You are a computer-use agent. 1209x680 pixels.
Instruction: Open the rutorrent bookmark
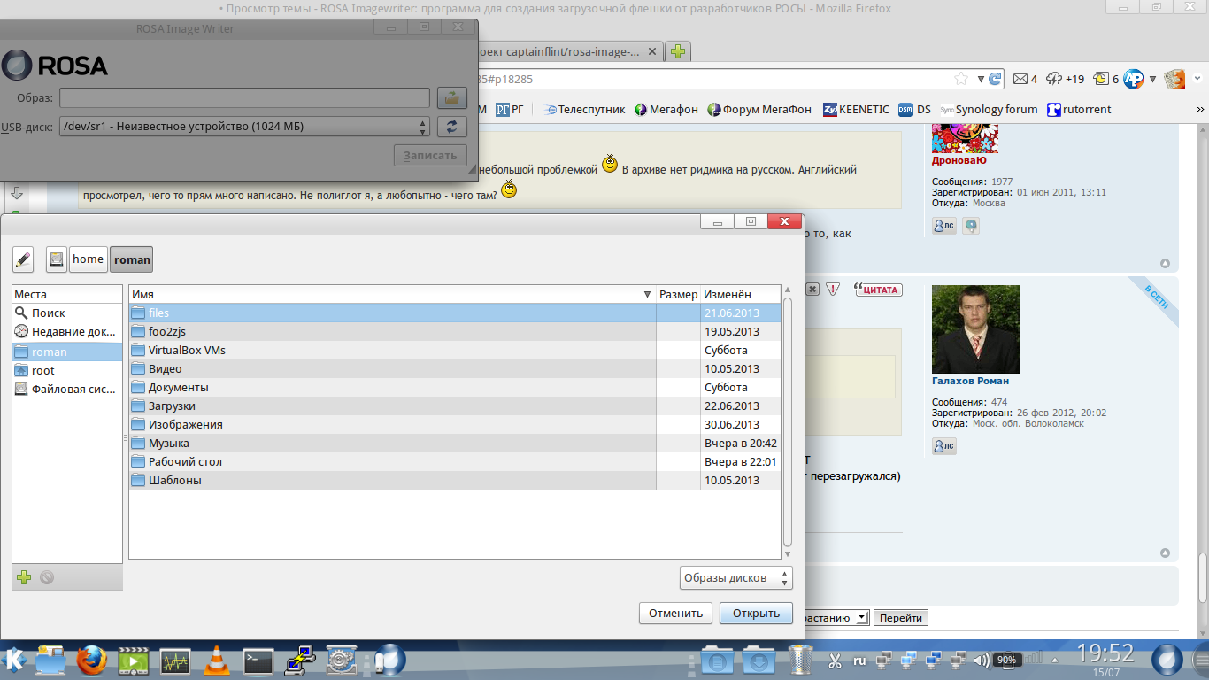[1079, 110]
